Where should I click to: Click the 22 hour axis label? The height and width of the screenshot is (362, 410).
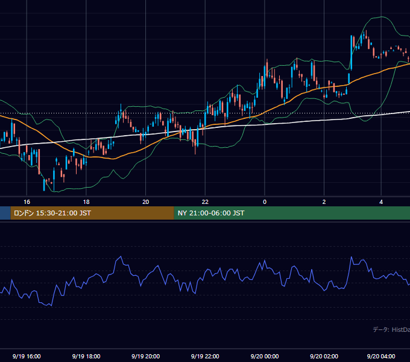[x=205, y=202]
